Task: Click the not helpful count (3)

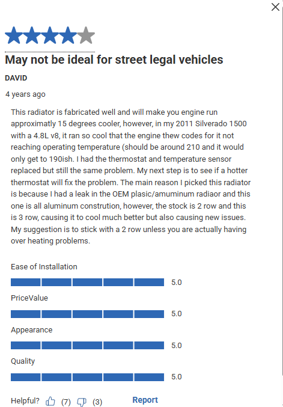Action: coord(97,402)
